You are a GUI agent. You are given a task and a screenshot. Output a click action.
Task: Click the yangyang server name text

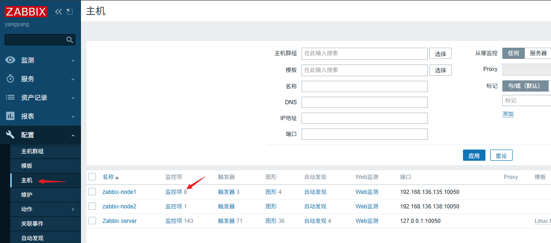17,25
